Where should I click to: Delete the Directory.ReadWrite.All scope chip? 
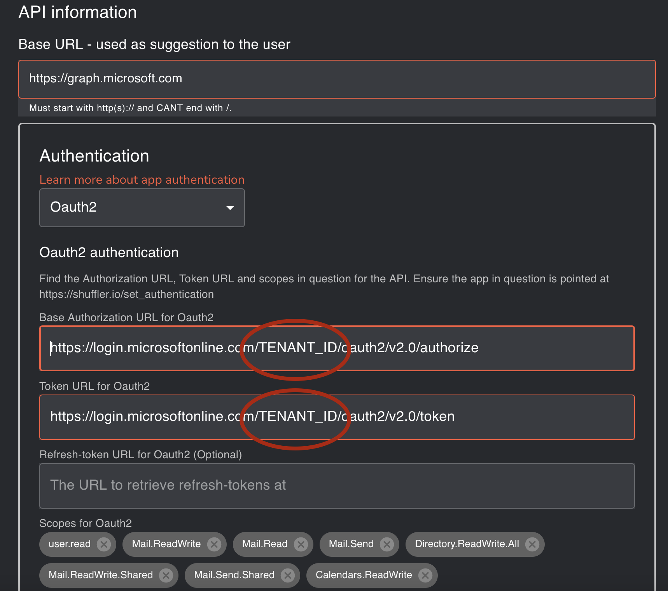click(532, 544)
